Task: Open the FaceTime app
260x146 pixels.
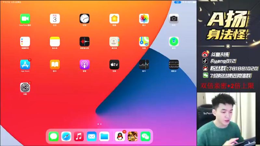Action: [25, 18]
